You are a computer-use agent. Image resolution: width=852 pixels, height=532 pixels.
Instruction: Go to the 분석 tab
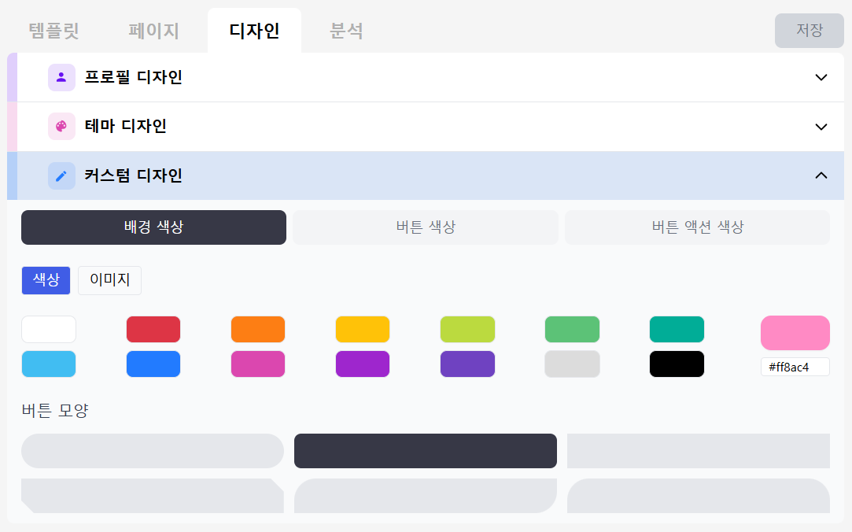point(346,31)
